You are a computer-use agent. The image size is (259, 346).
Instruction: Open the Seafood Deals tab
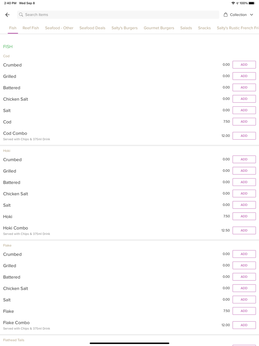[92, 28]
